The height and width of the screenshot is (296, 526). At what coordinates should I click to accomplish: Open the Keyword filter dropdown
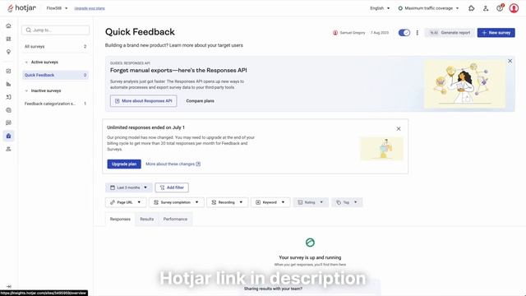270,202
